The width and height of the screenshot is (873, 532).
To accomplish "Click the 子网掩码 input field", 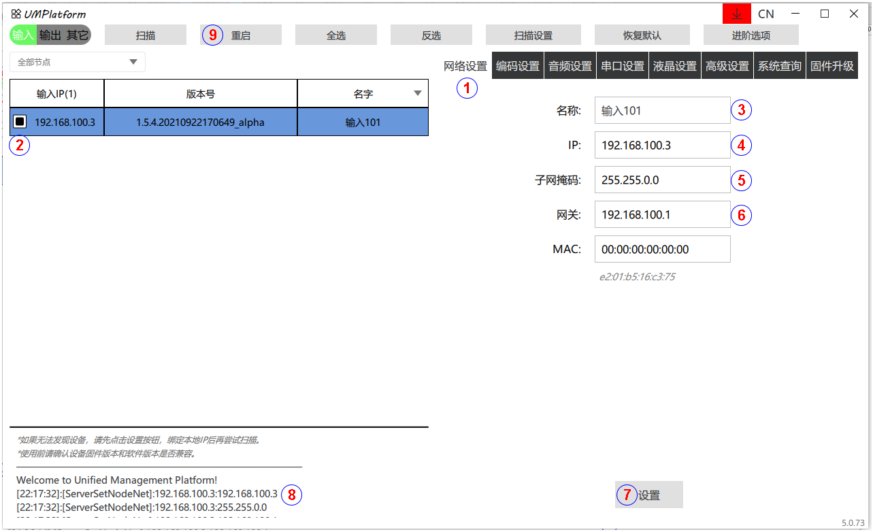I will coord(661,180).
